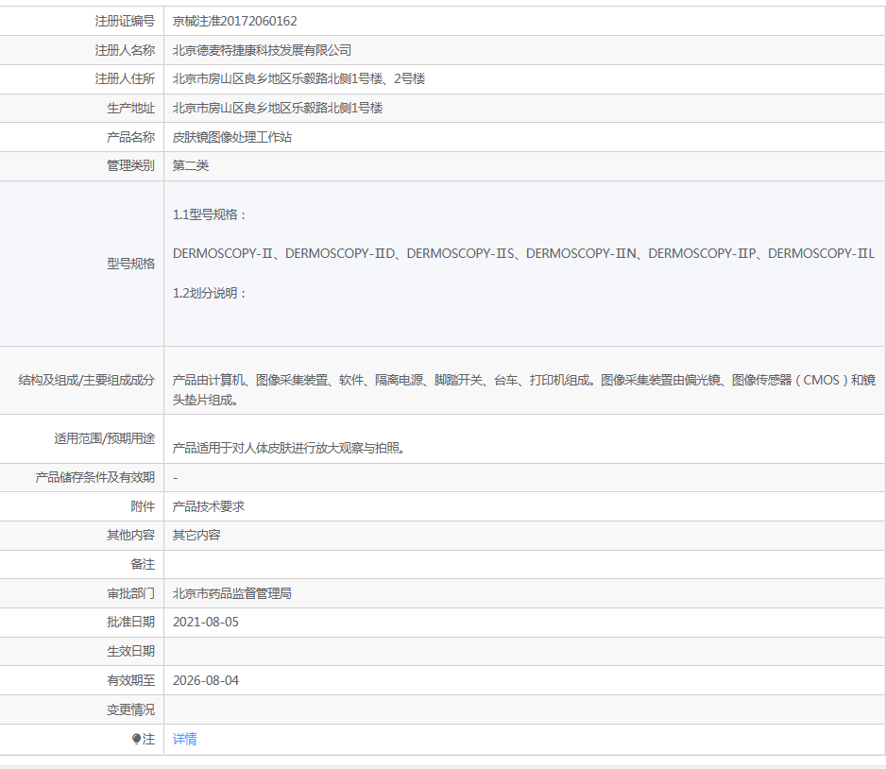Click the product composition description text

523,389
